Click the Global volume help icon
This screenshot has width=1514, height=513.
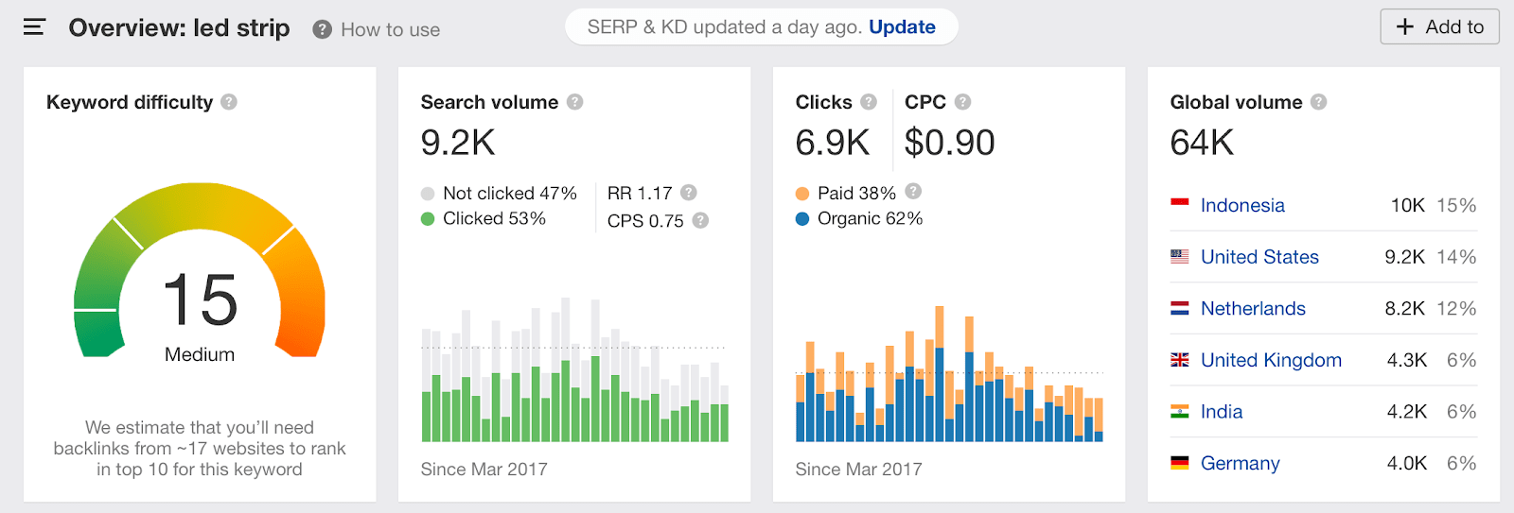1318,102
